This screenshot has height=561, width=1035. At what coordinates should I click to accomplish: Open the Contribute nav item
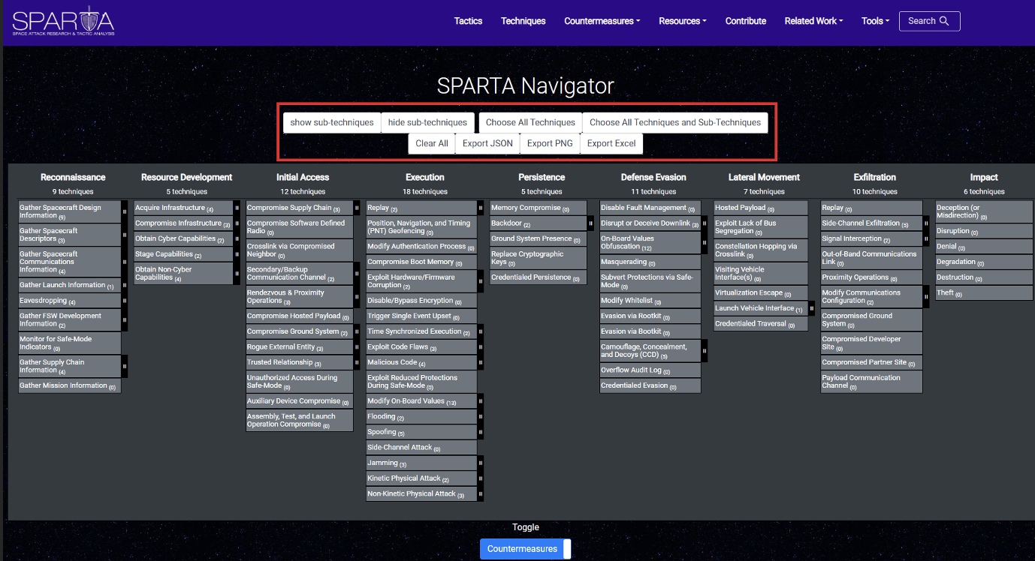(x=746, y=21)
